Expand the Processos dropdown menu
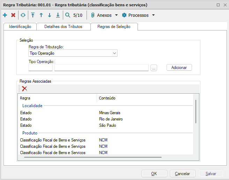229x180 pixels. click(x=138, y=15)
